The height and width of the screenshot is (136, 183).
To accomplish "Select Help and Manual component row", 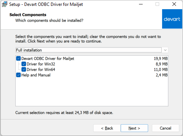I will 36,75.
